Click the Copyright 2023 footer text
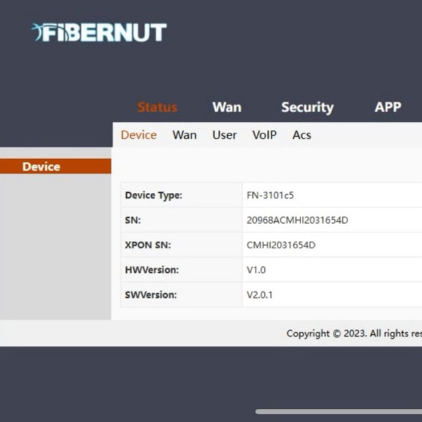The height and width of the screenshot is (422, 422). (x=353, y=334)
